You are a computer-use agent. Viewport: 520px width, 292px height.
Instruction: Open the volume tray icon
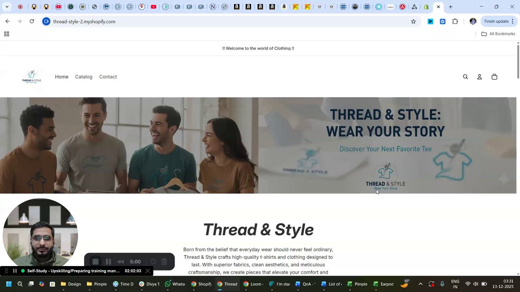click(475, 284)
